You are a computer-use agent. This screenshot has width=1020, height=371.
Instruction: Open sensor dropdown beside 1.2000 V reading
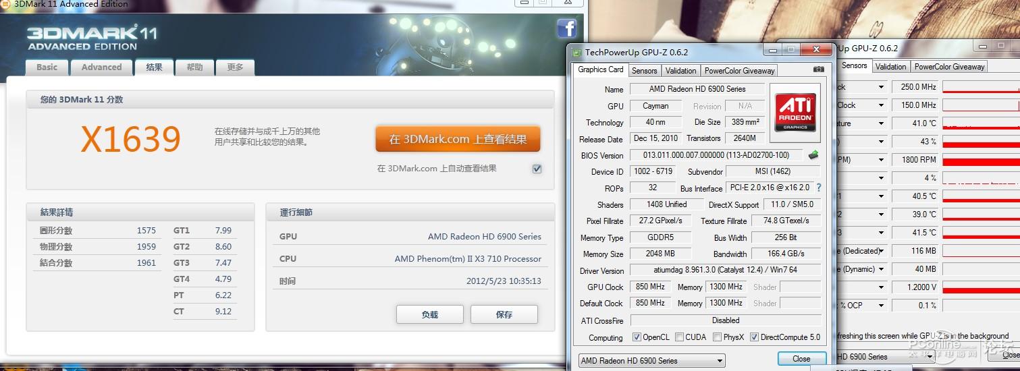pos(881,287)
